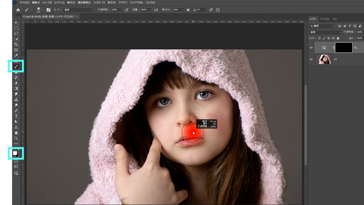Screen dimensions: 364x205
Task: Pick the Lasso tool
Action: pos(16,33)
